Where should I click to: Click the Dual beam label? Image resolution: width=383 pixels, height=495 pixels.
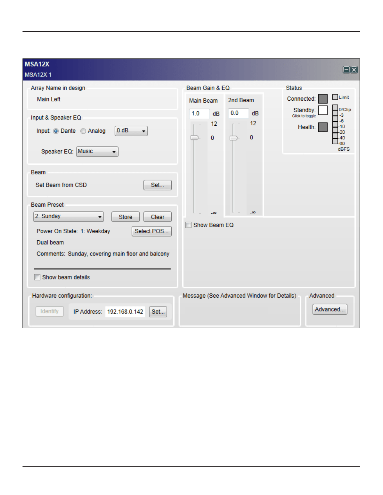point(50,242)
